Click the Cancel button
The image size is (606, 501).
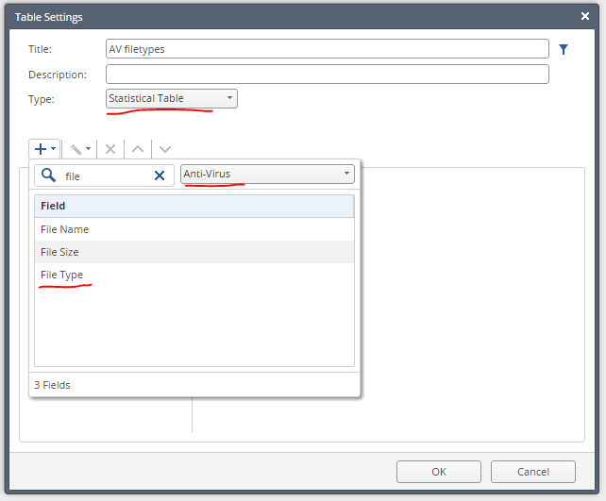coord(533,472)
